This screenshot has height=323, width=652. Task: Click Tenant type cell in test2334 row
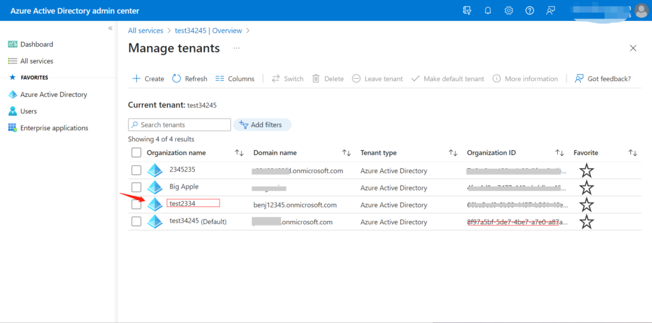click(x=393, y=205)
